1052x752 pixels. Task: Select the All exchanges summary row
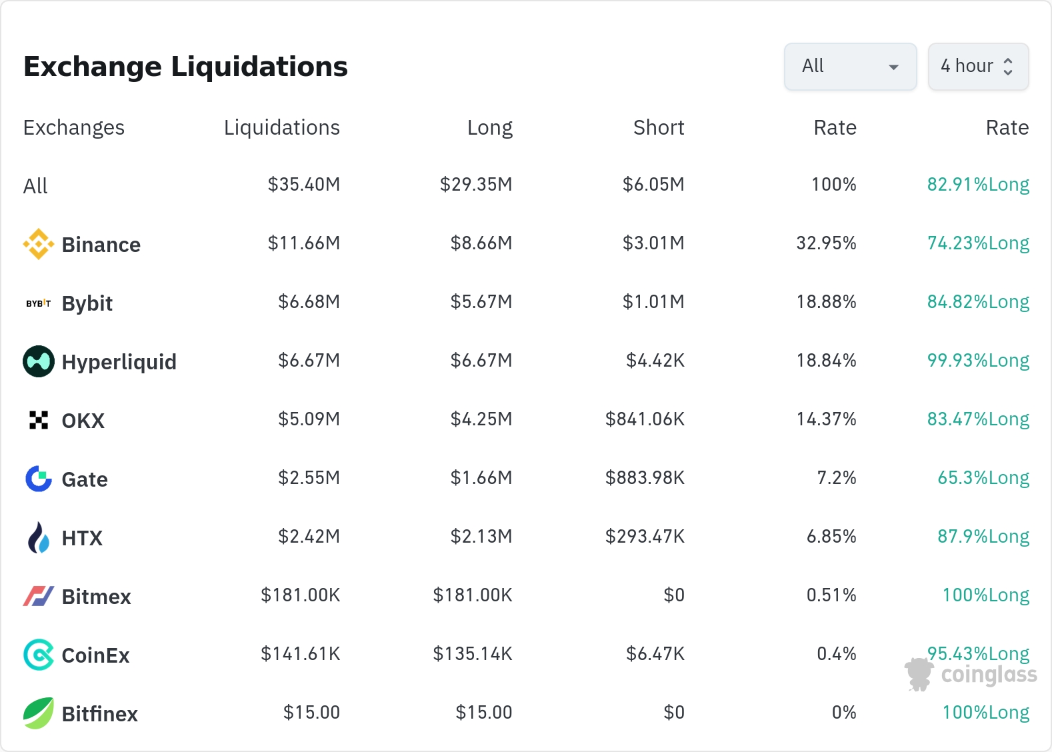[36, 185]
